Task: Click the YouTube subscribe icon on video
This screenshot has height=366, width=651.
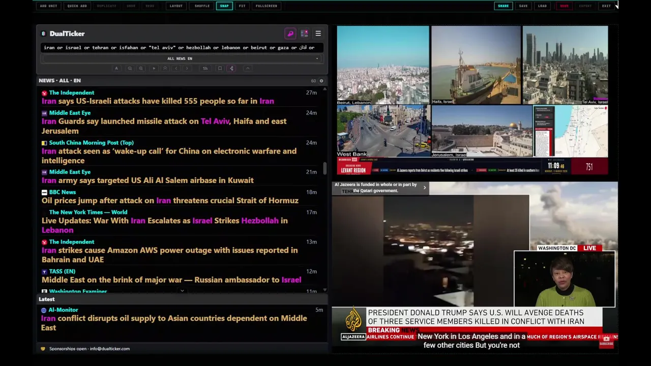Action: [x=606, y=341]
